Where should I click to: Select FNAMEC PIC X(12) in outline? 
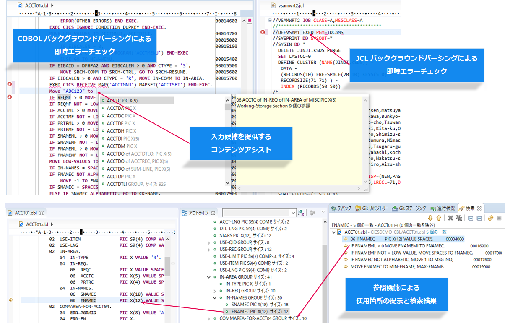(260, 311)
